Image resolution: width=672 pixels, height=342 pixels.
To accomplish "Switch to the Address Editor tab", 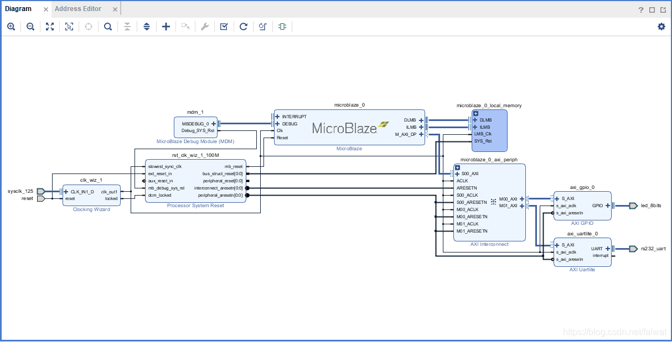I will [78, 9].
